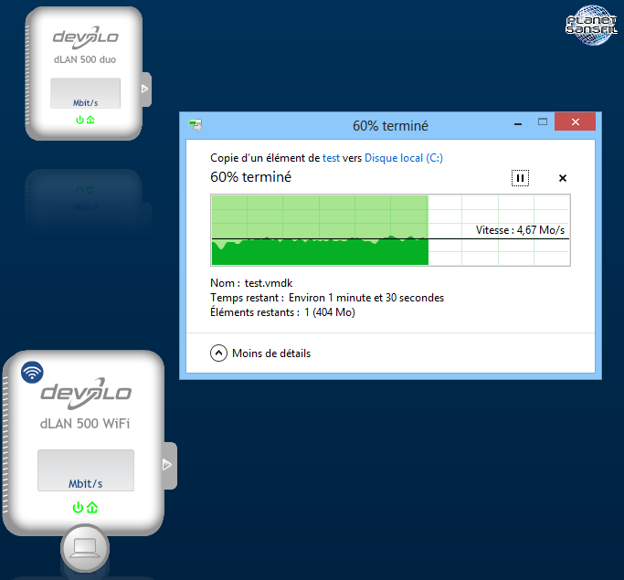Click the '1 (404 Mo)' remaining items text
This screenshot has width=624, height=580.
pyautogui.click(x=330, y=312)
